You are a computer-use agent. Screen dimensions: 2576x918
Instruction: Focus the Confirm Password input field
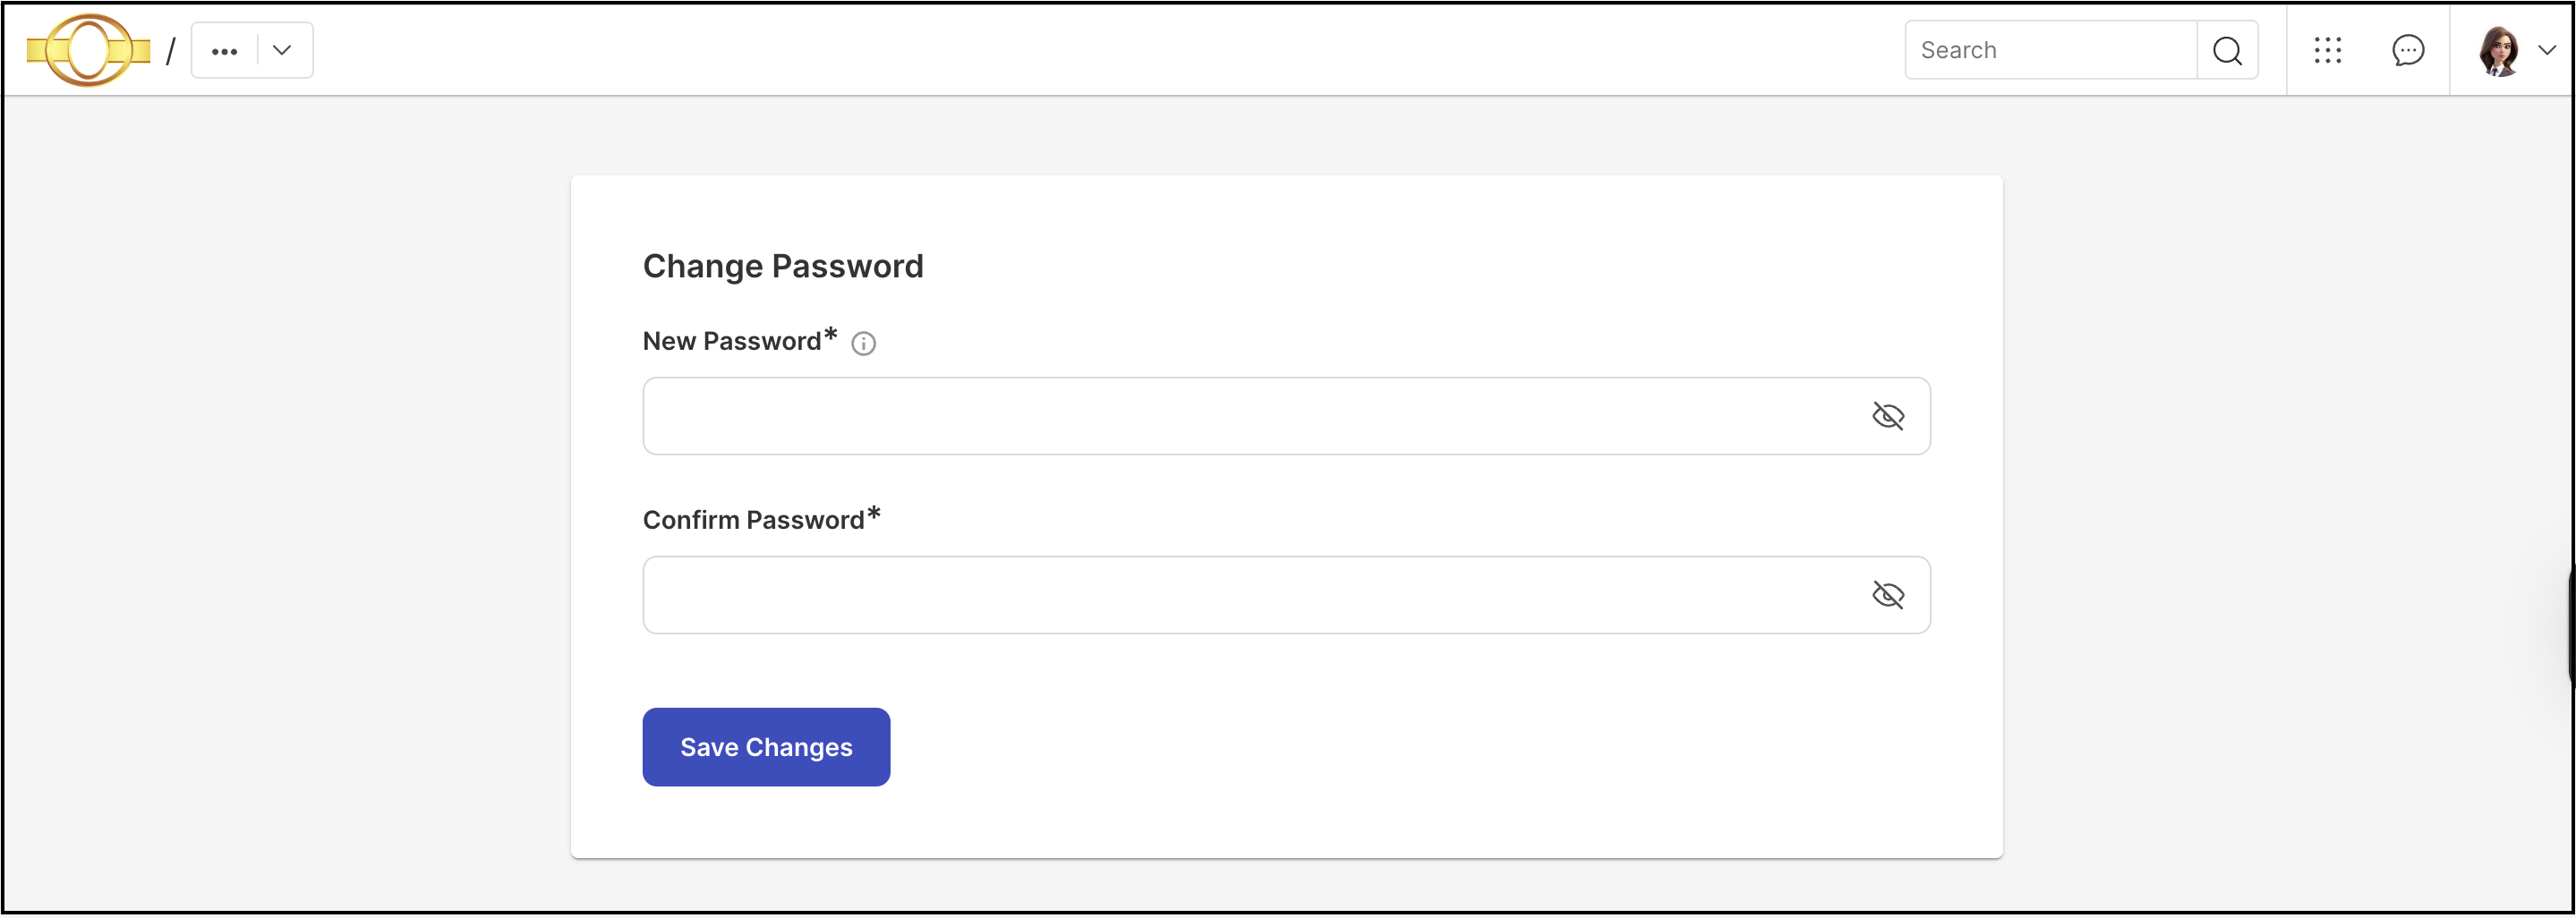(x=1286, y=595)
